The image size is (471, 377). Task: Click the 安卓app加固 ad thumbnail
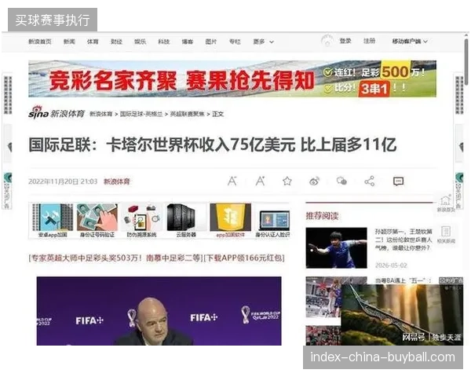click(53, 221)
